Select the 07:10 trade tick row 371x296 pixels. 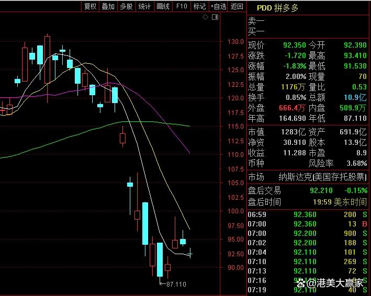(307, 261)
